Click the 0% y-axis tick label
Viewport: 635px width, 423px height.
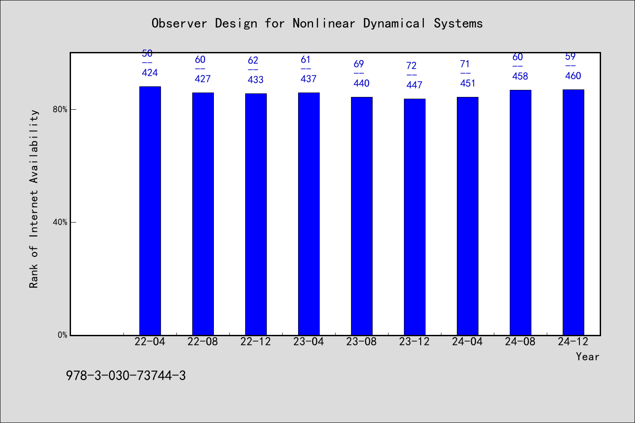pyautogui.click(x=62, y=335)
